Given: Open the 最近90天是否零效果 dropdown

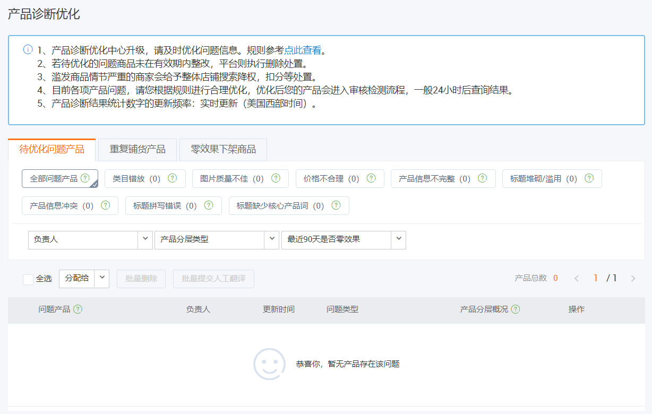Looking at the screenshot, I should click(344, 240).
